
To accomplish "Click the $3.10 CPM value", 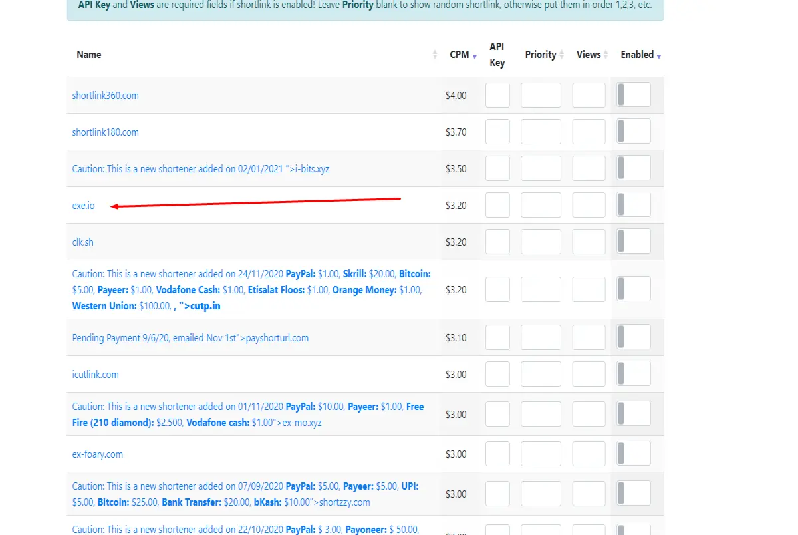I will [456, 338].
